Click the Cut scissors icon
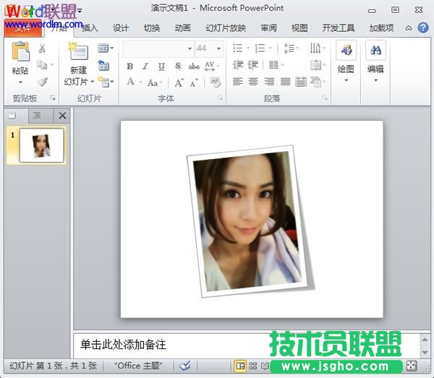Viewport: 434px width, 378px height. pos(42,49)
